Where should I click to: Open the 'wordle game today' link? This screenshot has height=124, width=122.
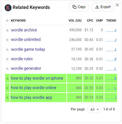click(28, 49)
